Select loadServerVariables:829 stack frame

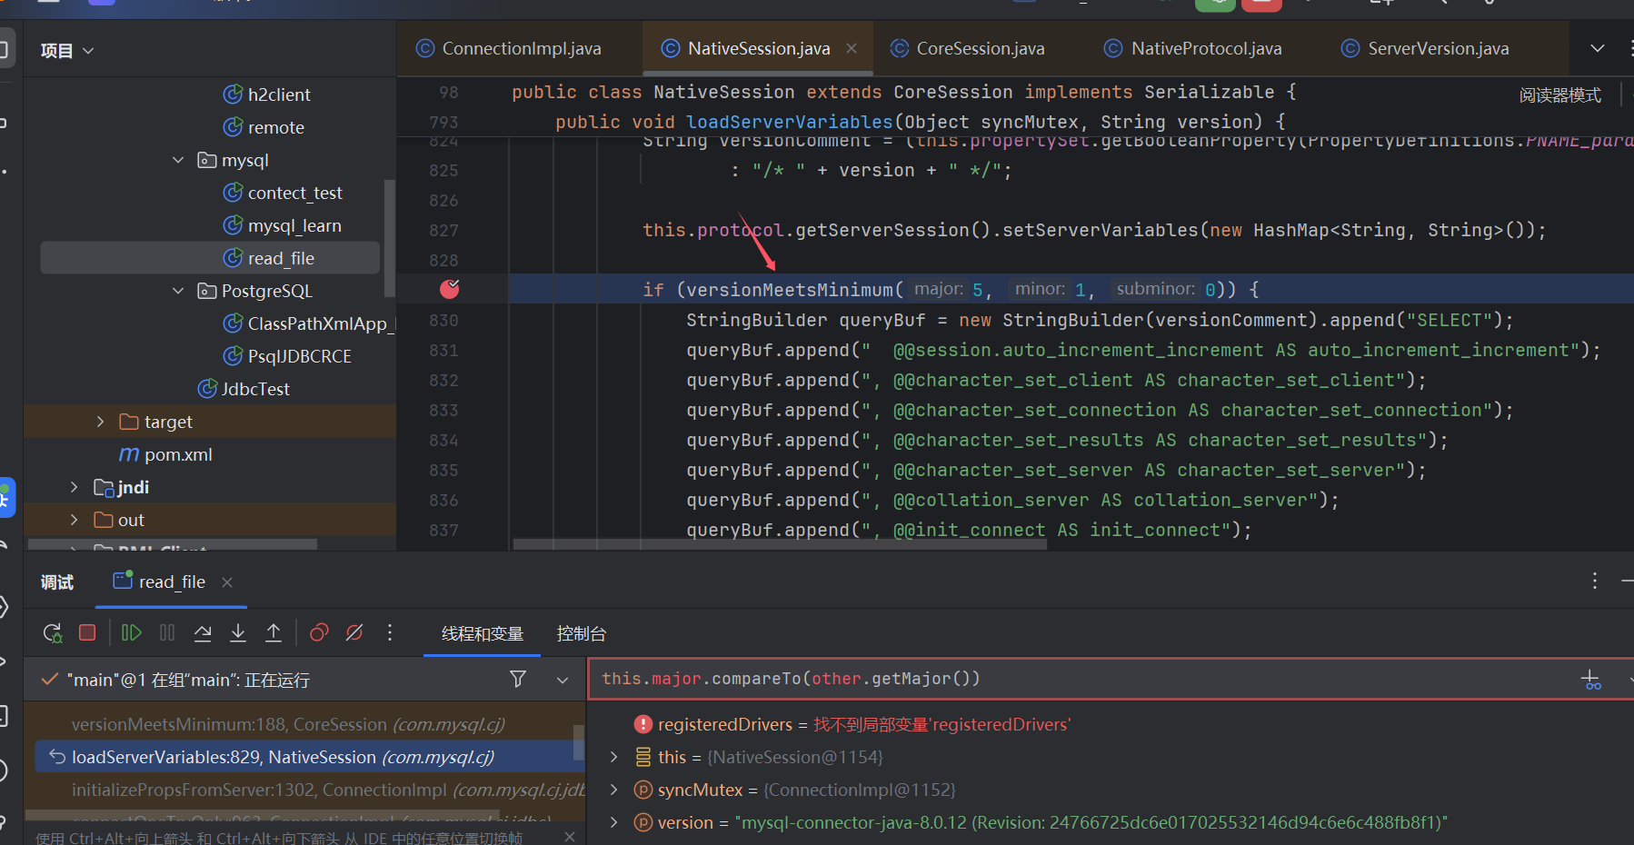click(304, 757)
